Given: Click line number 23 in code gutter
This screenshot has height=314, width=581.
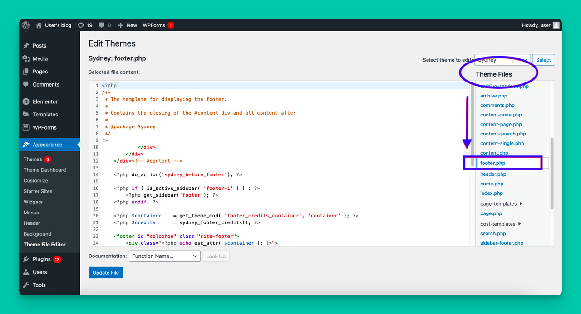Looking at the screenshot, I should (x=95, y=236).
